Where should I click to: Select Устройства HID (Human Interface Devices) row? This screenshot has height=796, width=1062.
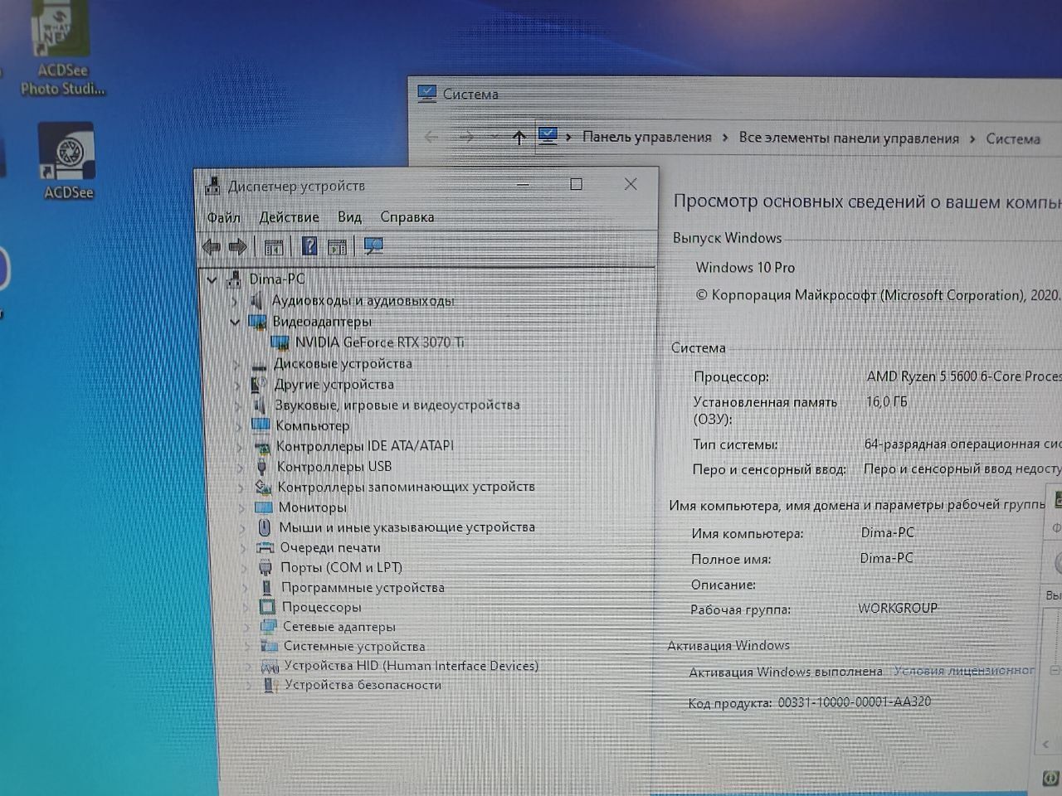tap(411, 666)
